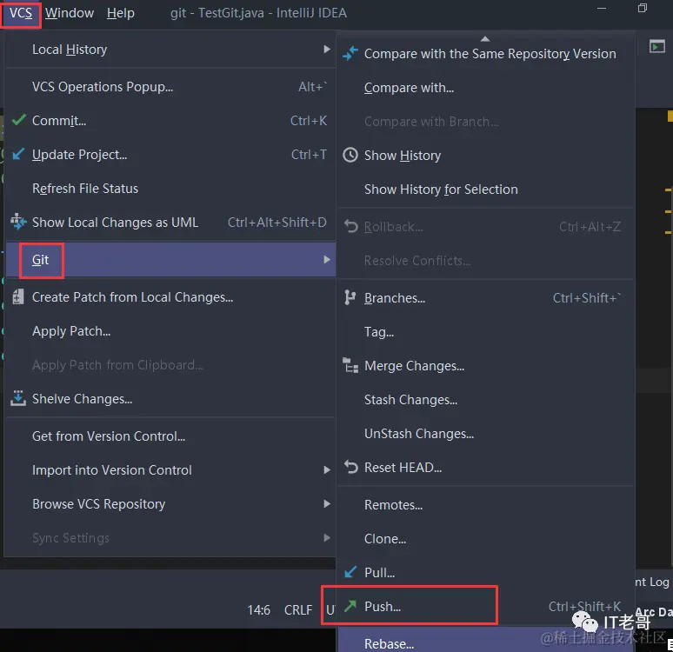This screenshot has height=652, width=673.
Task: Select the Branches... entry text
Action: (395, 298)
